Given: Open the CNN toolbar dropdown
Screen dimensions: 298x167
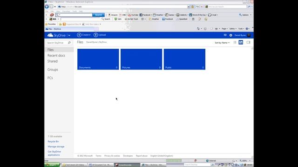Looking at the screenshot, I should coord(123,15).
